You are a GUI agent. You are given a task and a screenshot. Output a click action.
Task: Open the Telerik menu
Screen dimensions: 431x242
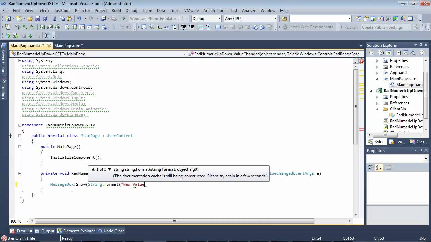43,11
